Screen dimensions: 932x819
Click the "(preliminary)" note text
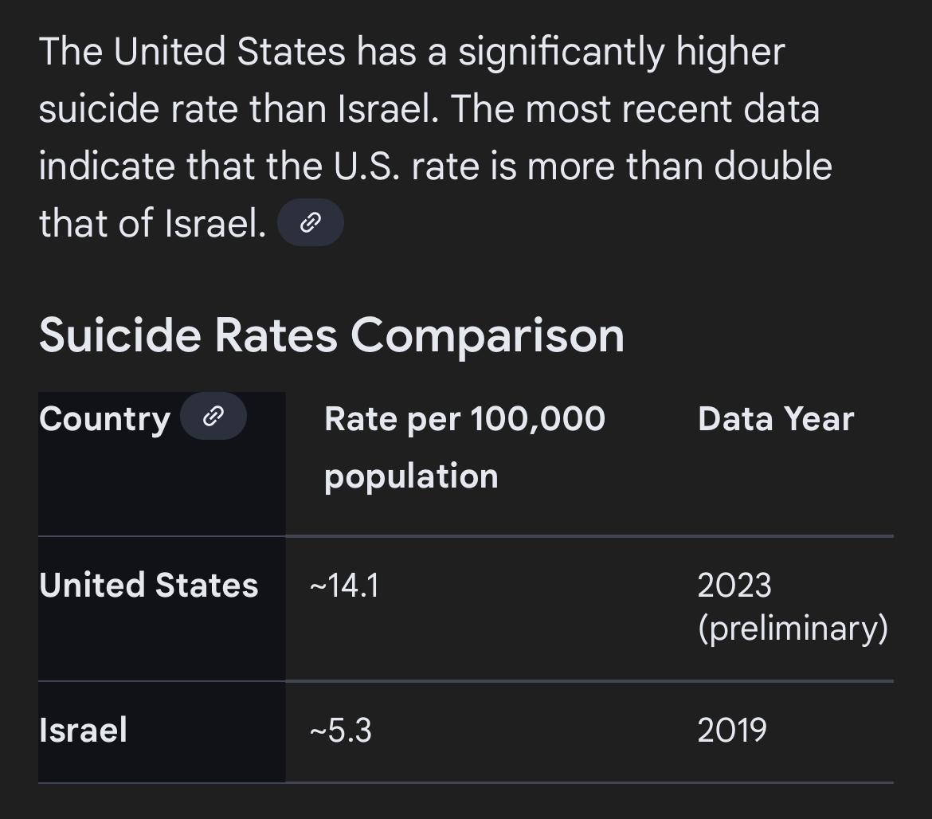[x=793, y=629]
